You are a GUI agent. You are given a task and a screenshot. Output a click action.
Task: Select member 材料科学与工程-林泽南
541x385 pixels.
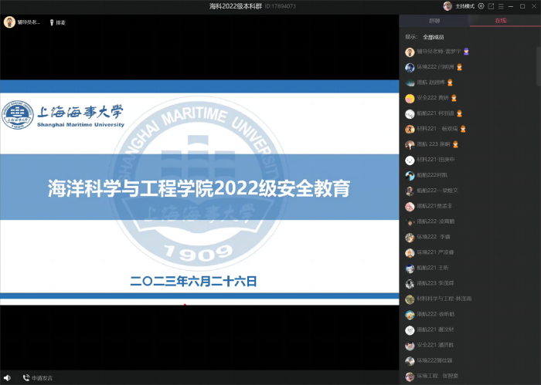(x=444, y=299)
